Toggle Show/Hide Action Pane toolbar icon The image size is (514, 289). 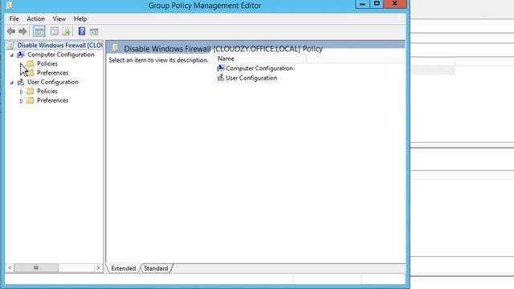tap(94, 32)
